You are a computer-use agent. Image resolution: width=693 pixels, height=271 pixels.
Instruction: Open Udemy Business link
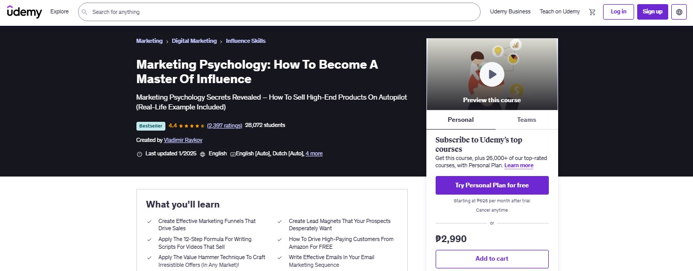click(510, 11)
